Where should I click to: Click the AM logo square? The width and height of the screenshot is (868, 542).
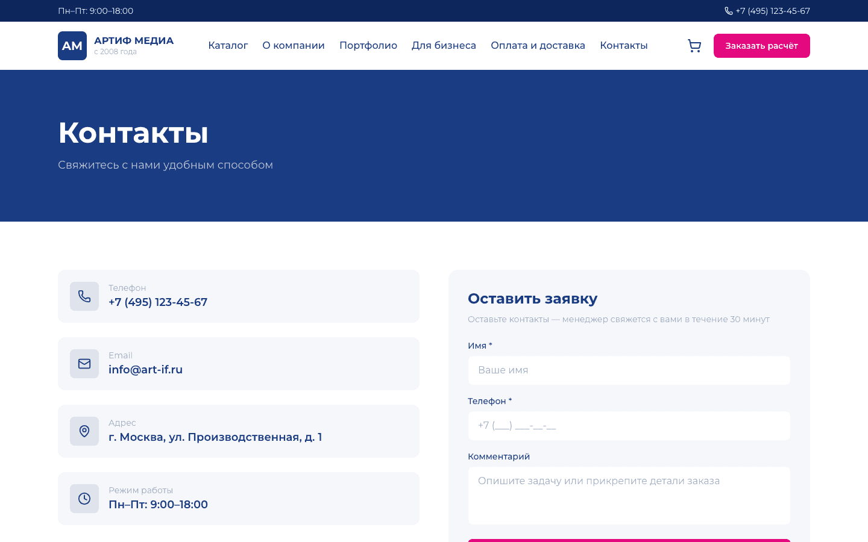pyautogui.click(x=72, y=46)
